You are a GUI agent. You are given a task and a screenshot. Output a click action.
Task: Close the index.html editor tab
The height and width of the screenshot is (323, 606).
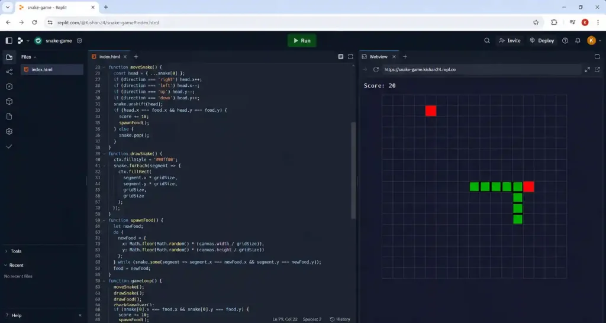coord(125,57)
